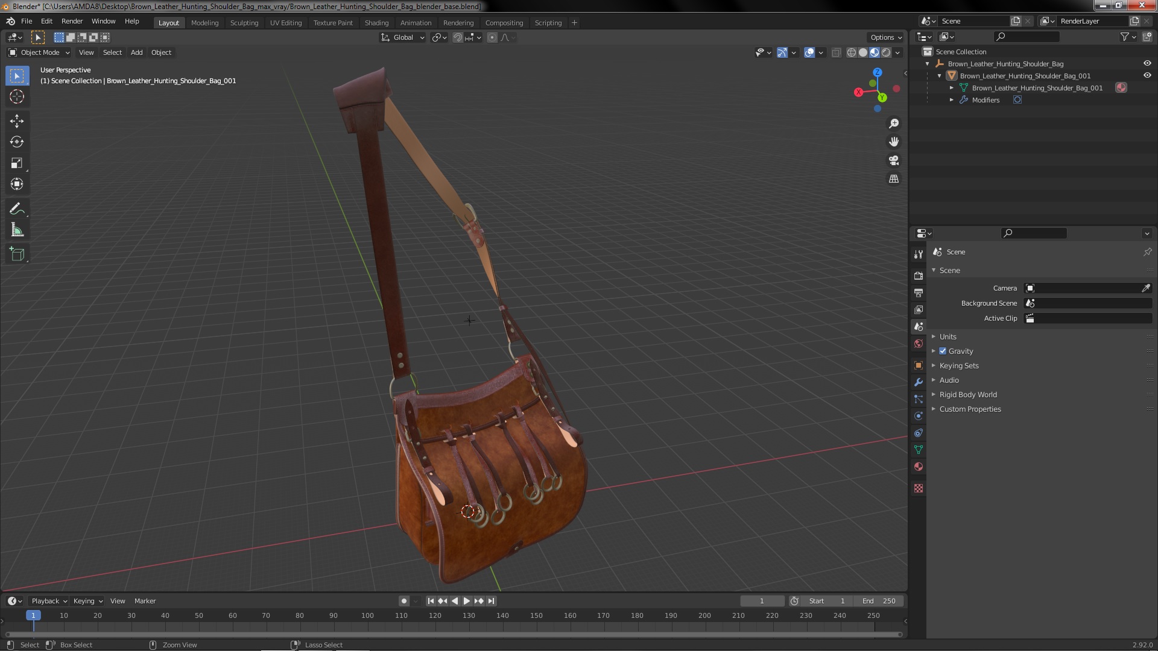Switch to the Shading workspace tab

pos(376,23)
